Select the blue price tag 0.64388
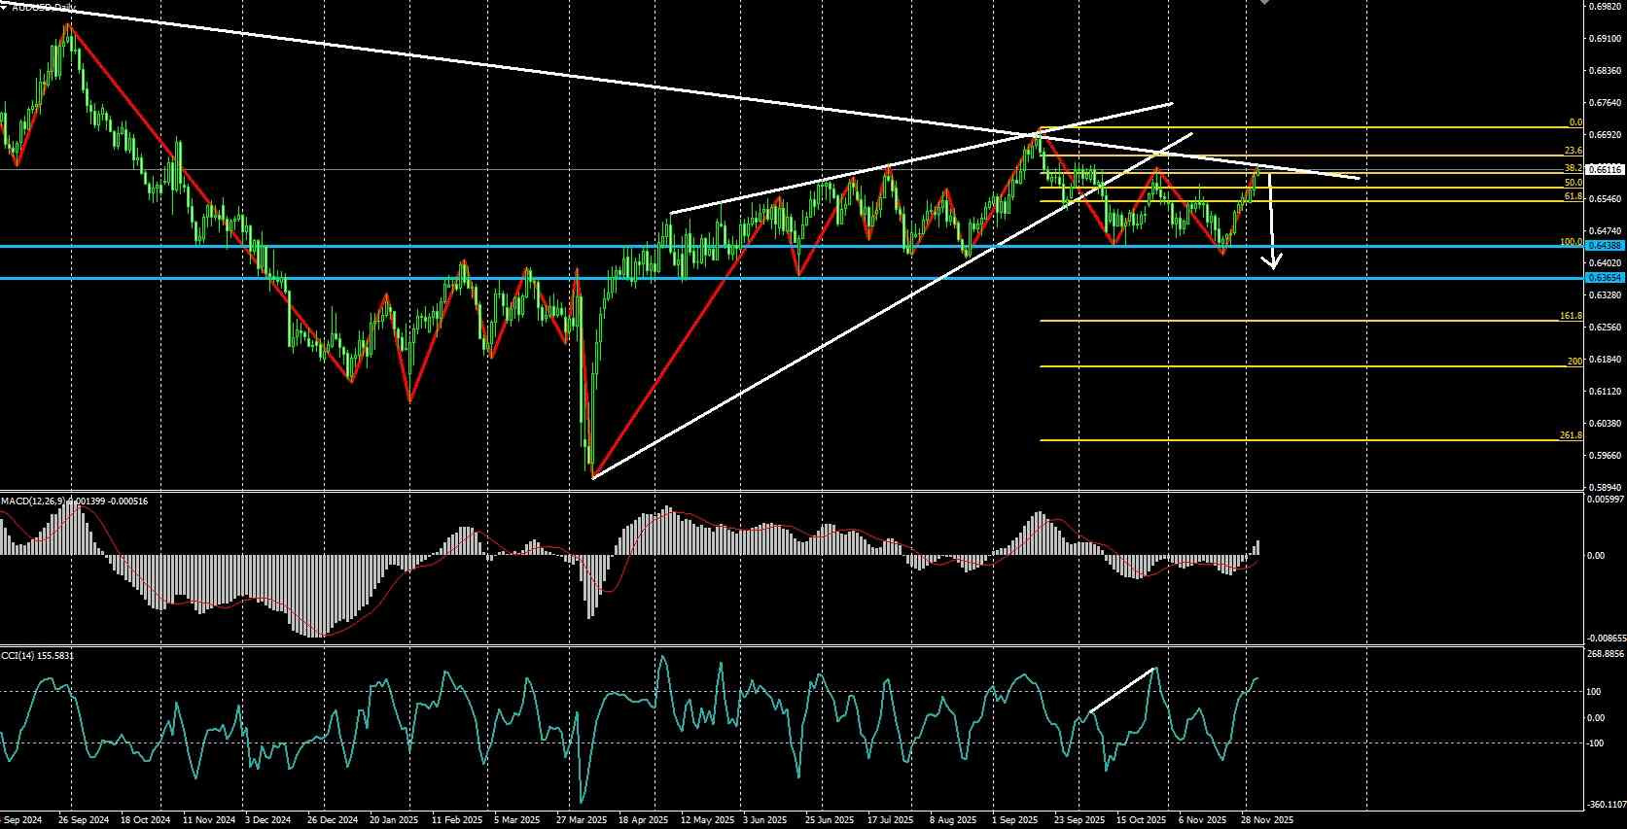The image size is (1627, 829). [x=1605, y=246]
